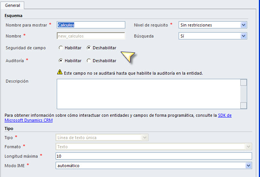Click the Longitud máxima label
This screenshot has width=260, height=177.
pyautogui.click(x=21, y=156)
